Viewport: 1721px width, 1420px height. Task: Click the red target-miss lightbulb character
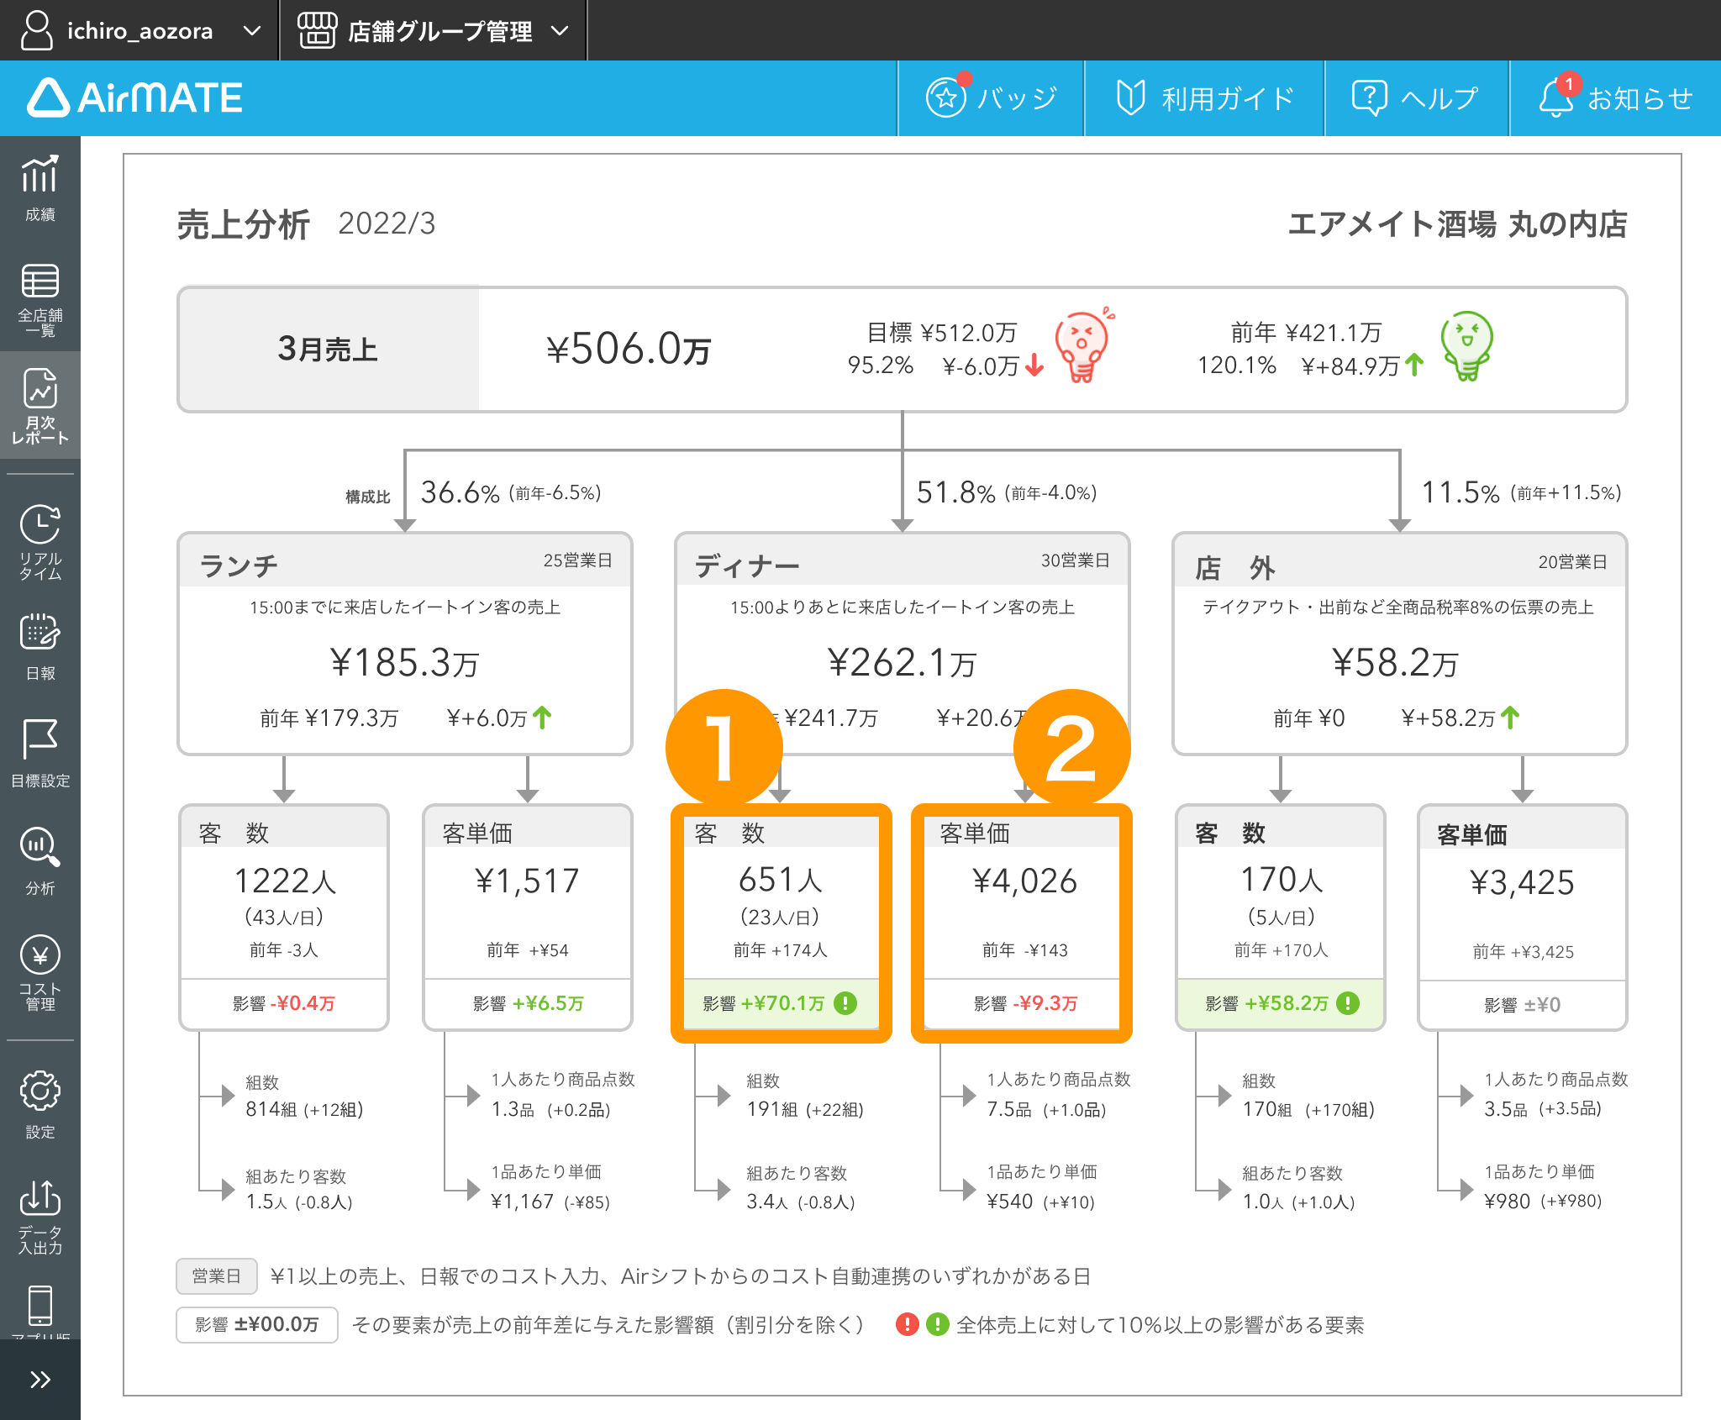tap(1084, 344)
